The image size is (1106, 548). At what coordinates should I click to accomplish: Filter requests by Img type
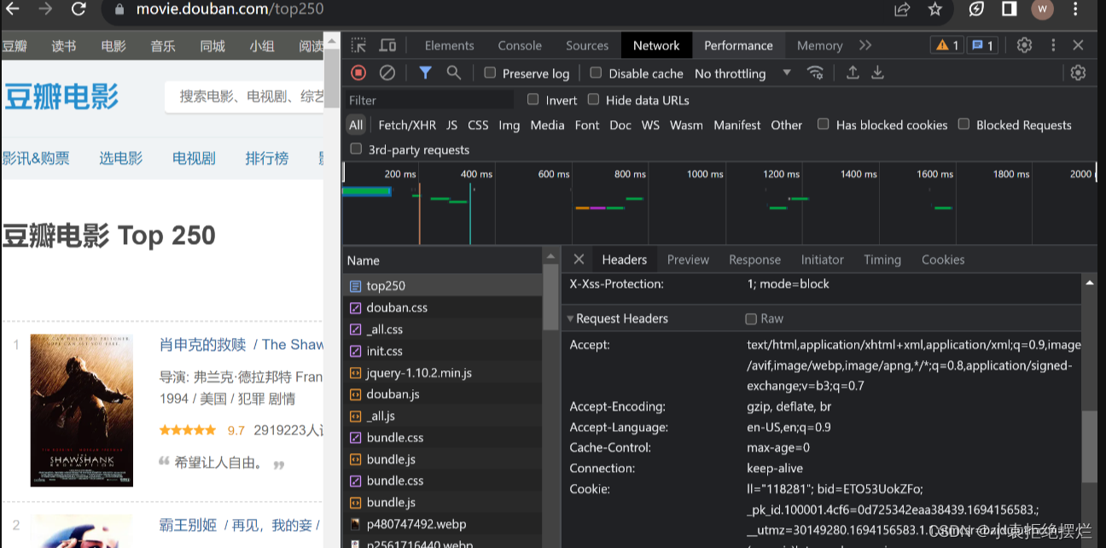[509, 125]
